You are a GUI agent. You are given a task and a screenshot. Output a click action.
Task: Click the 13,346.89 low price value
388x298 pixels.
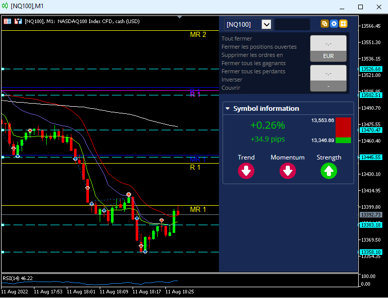click(x=322, y=140)
